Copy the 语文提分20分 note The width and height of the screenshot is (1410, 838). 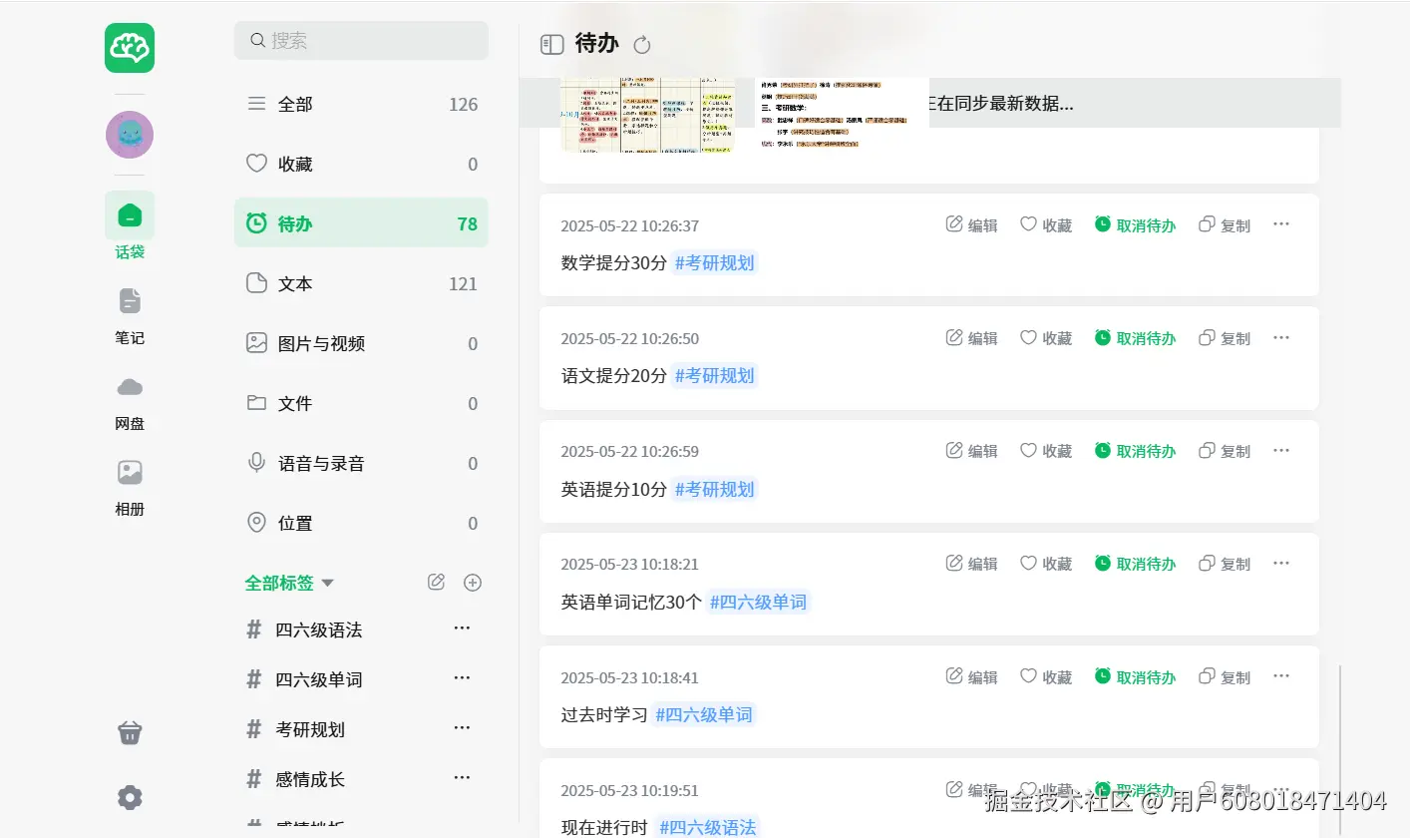click(x=1225, y=338)
